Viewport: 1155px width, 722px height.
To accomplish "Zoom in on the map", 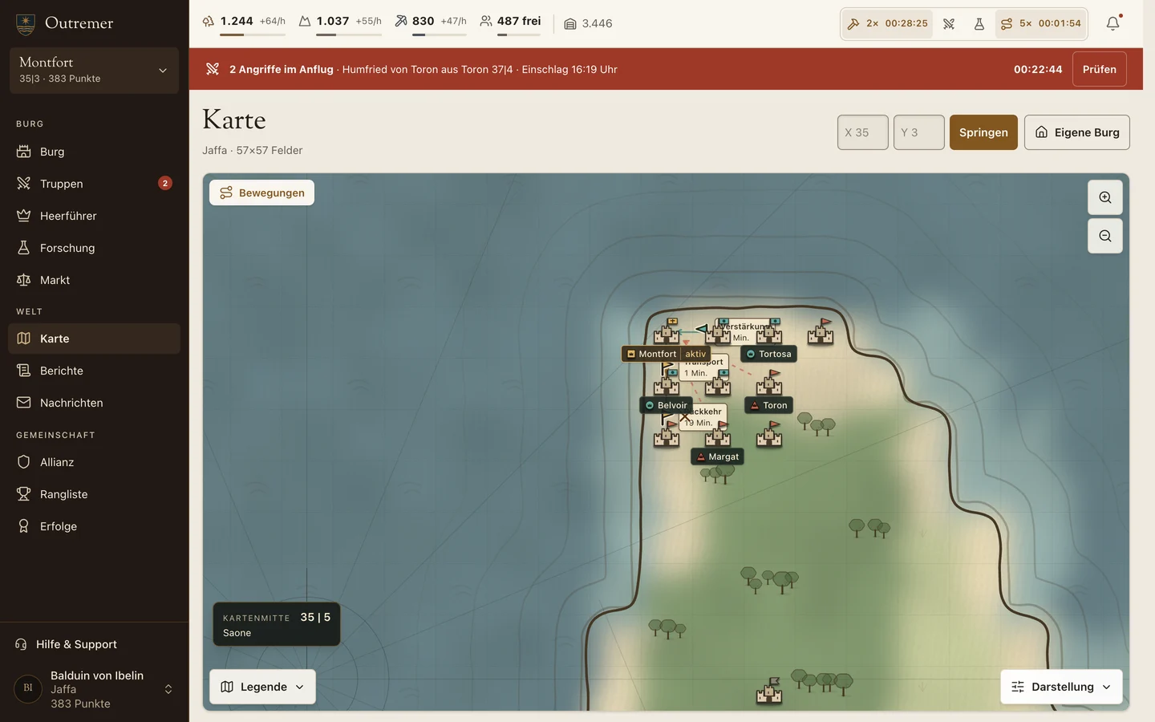I will coord(1105,197).
